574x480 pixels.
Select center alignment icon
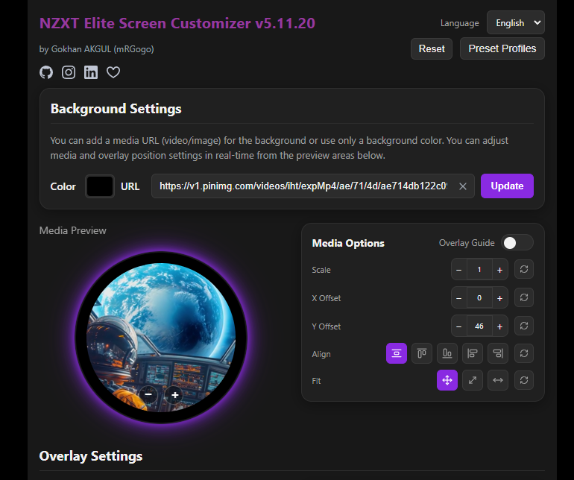point(397,353)
